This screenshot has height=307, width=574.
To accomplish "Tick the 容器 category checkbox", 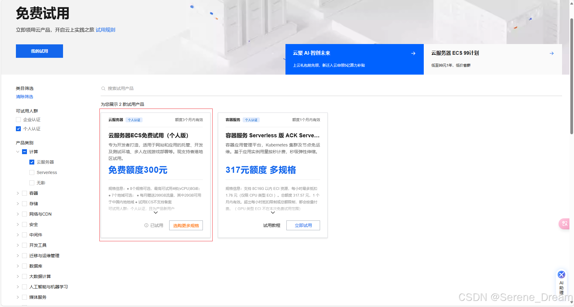I will pyautogui.click(x=24, y=193).
